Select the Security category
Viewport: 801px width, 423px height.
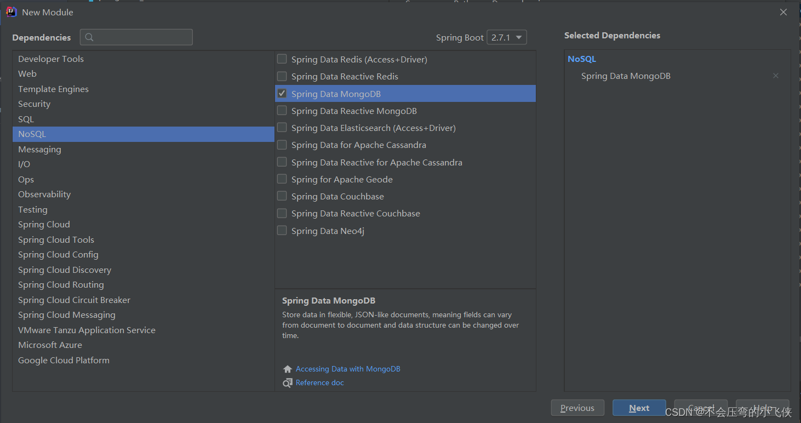point(144,104)
